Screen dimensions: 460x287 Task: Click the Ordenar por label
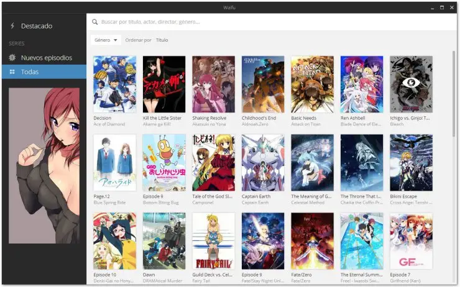[138, 40]
